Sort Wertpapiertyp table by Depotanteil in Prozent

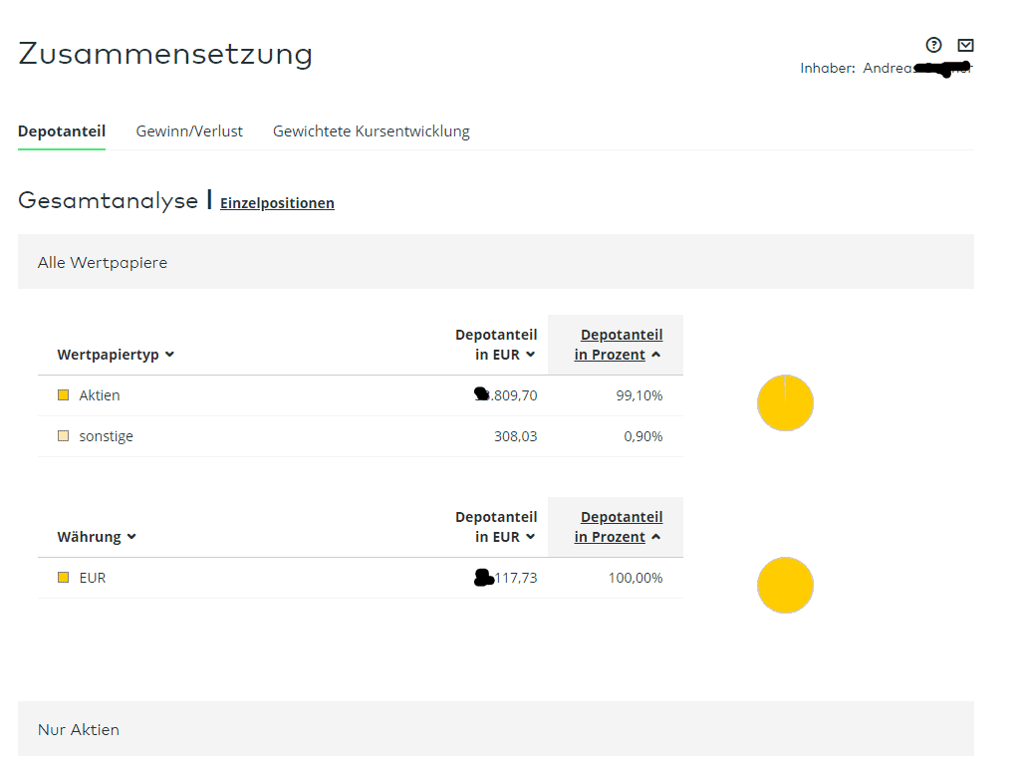pos(618,345)
